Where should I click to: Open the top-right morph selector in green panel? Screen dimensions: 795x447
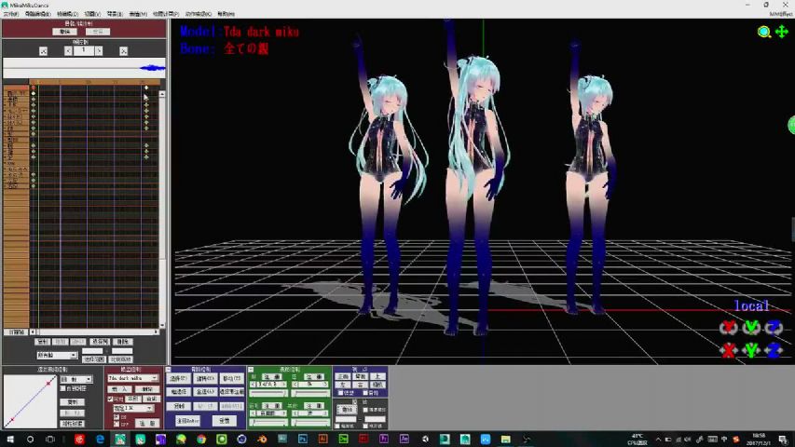coord(309,385)
